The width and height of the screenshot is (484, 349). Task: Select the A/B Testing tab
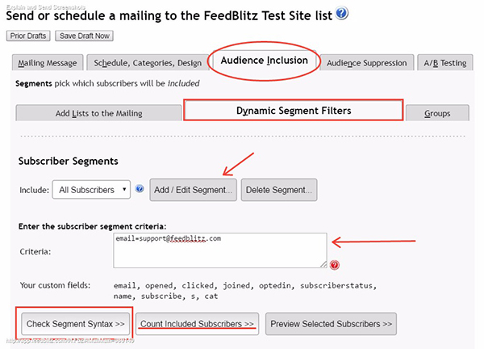444,63
